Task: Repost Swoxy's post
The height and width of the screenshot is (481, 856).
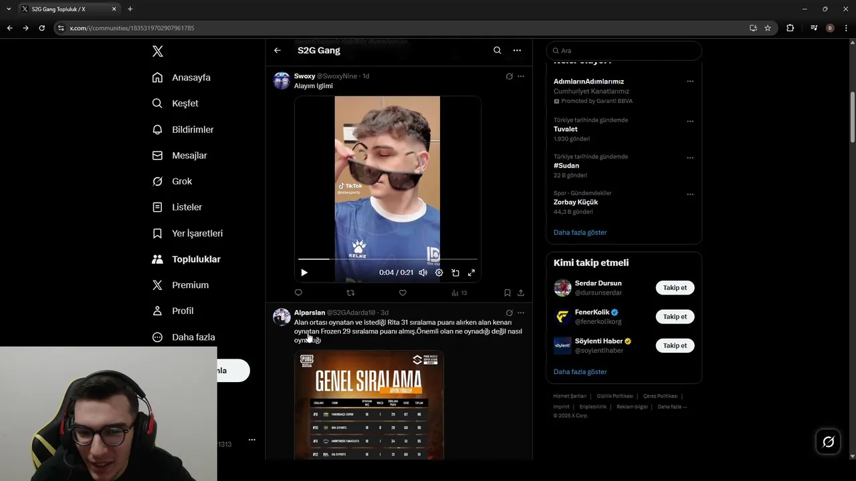Action: [350, 293]
